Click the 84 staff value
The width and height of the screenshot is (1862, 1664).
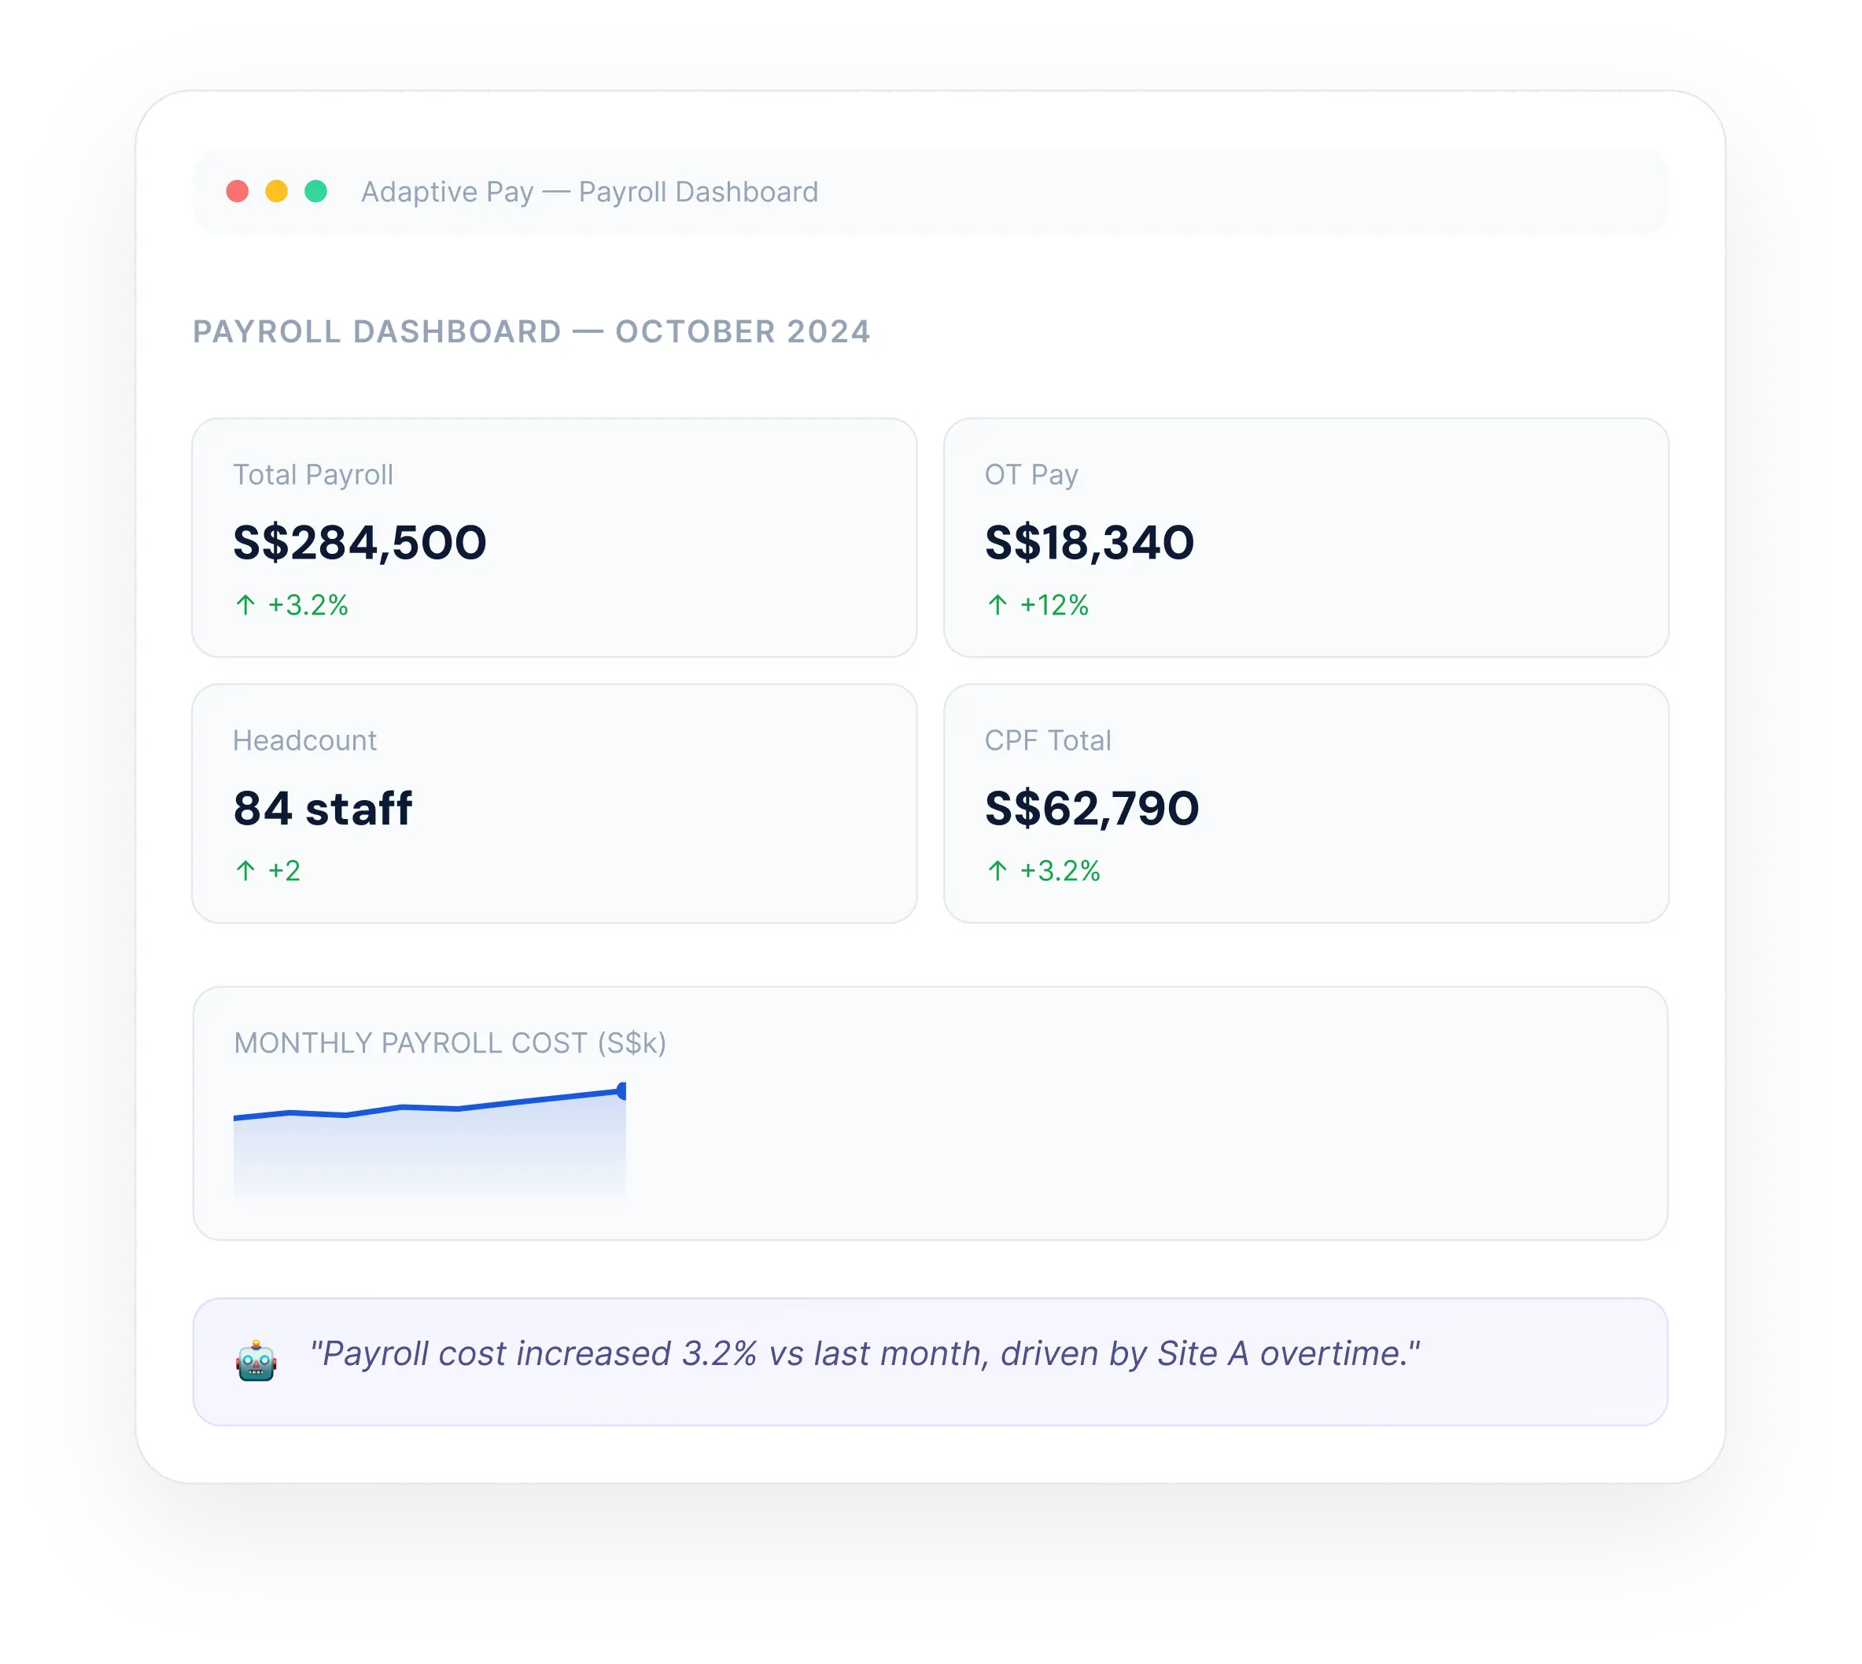(323, 808)
